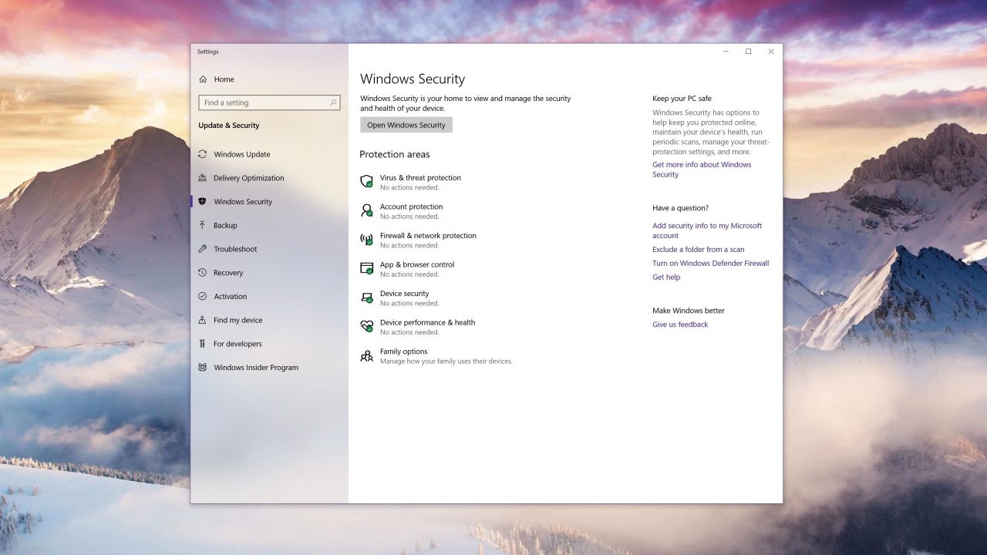
Task: Click the Family options people icon
Action: tap(367, 355)
